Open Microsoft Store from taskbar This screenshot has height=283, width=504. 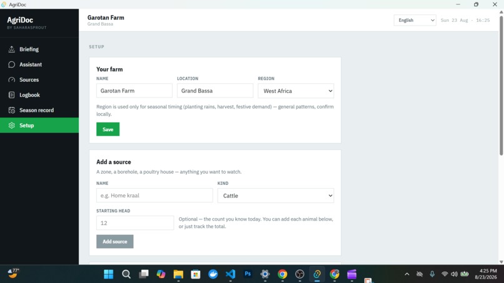196,274
